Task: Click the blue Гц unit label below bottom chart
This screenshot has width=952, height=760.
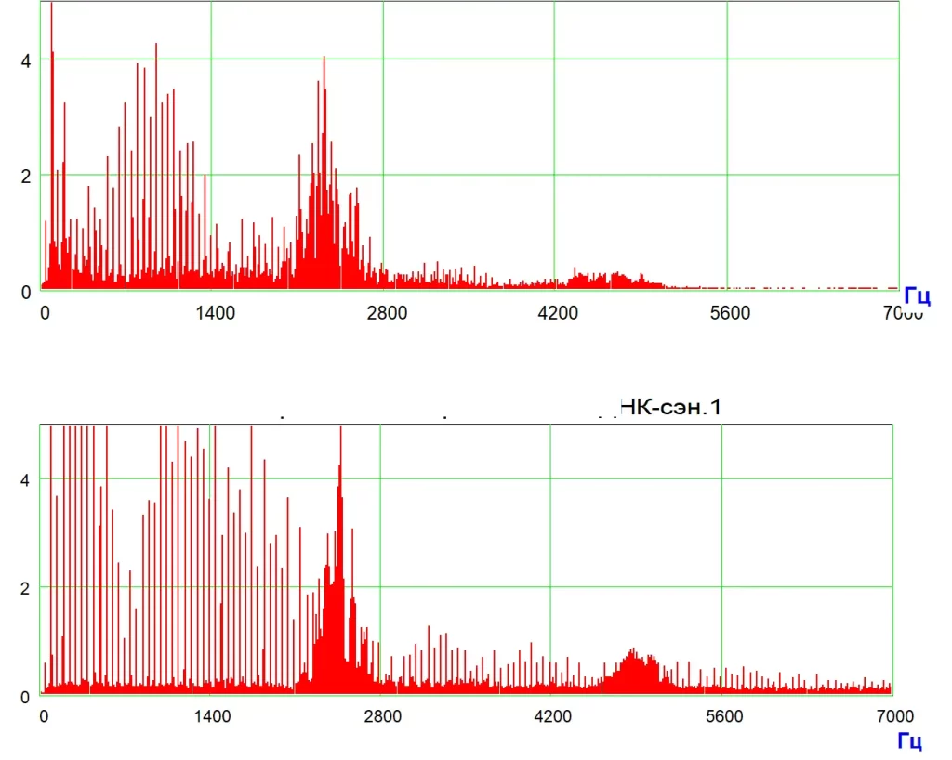Action: [909, 740]
